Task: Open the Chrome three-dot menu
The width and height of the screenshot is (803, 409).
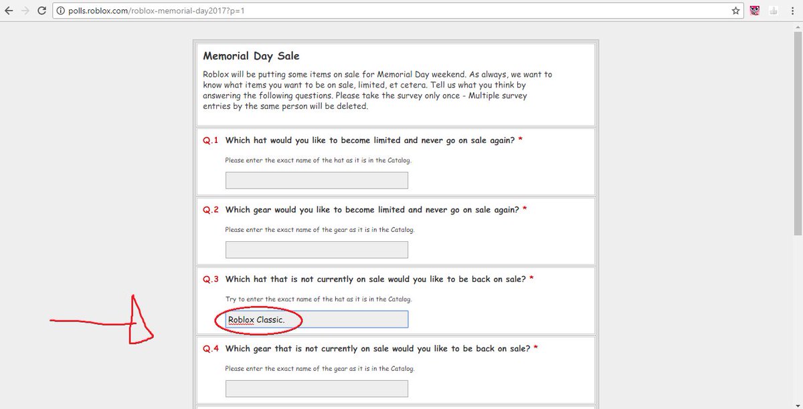Action: pos(792,11)
